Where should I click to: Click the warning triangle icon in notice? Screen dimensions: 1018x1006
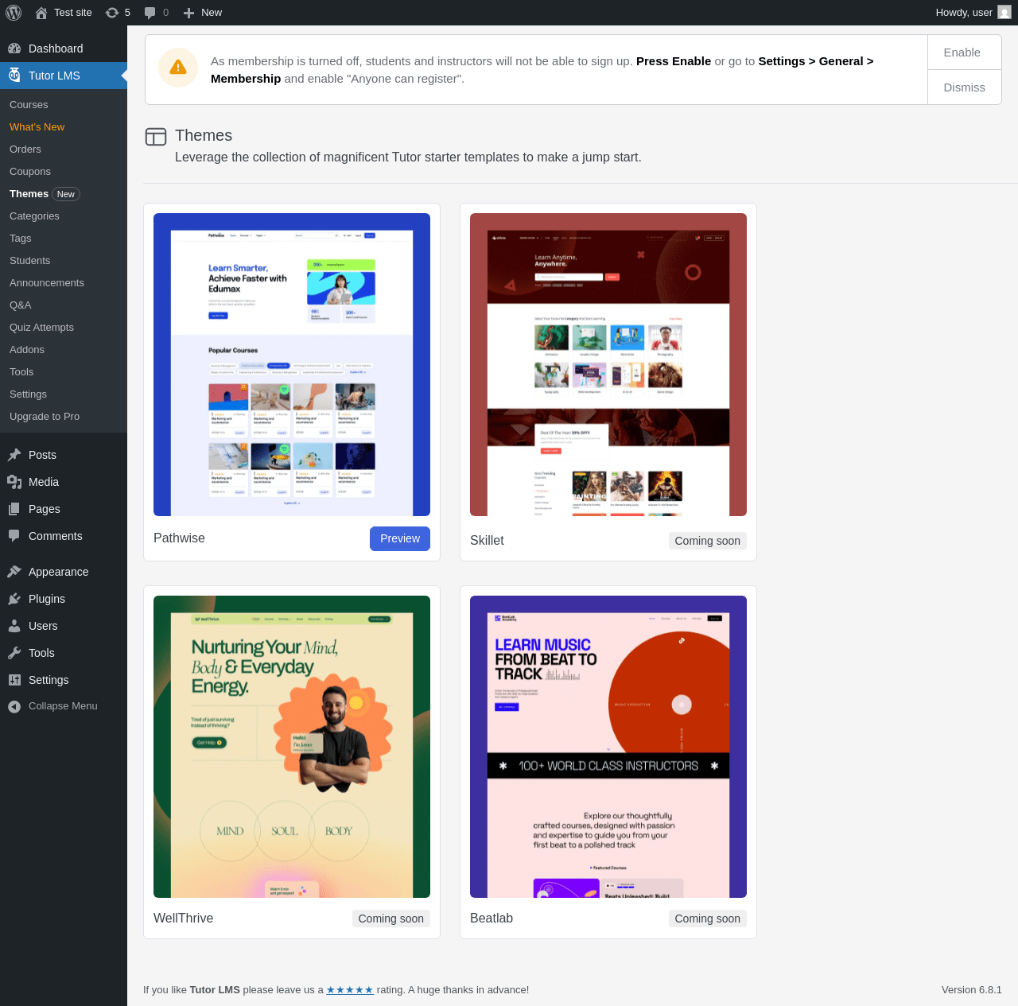(178, 68)
